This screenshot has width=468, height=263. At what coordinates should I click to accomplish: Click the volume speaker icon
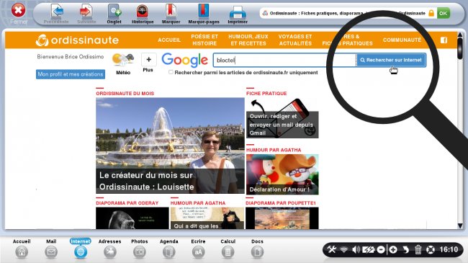tap(356, 249)
